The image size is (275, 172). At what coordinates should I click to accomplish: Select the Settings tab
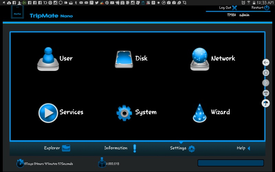click(x=183, y=148)
